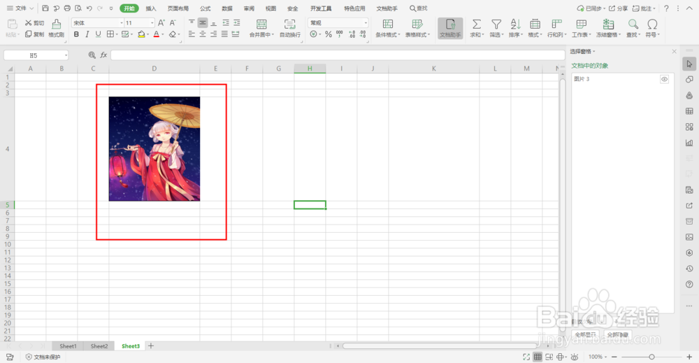Click the 分享 (Share) button
Screen dimensions: 699x363
[x=619, y=8]
